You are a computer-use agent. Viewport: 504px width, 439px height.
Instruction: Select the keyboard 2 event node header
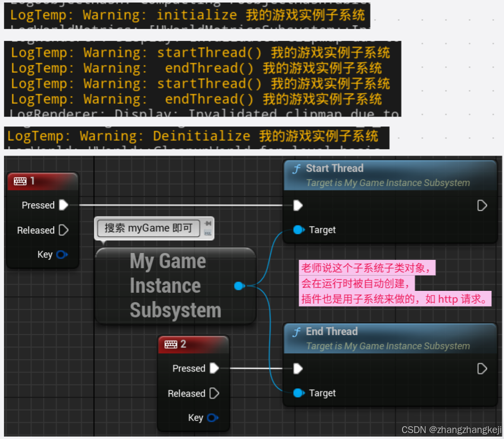pos(193,345)
